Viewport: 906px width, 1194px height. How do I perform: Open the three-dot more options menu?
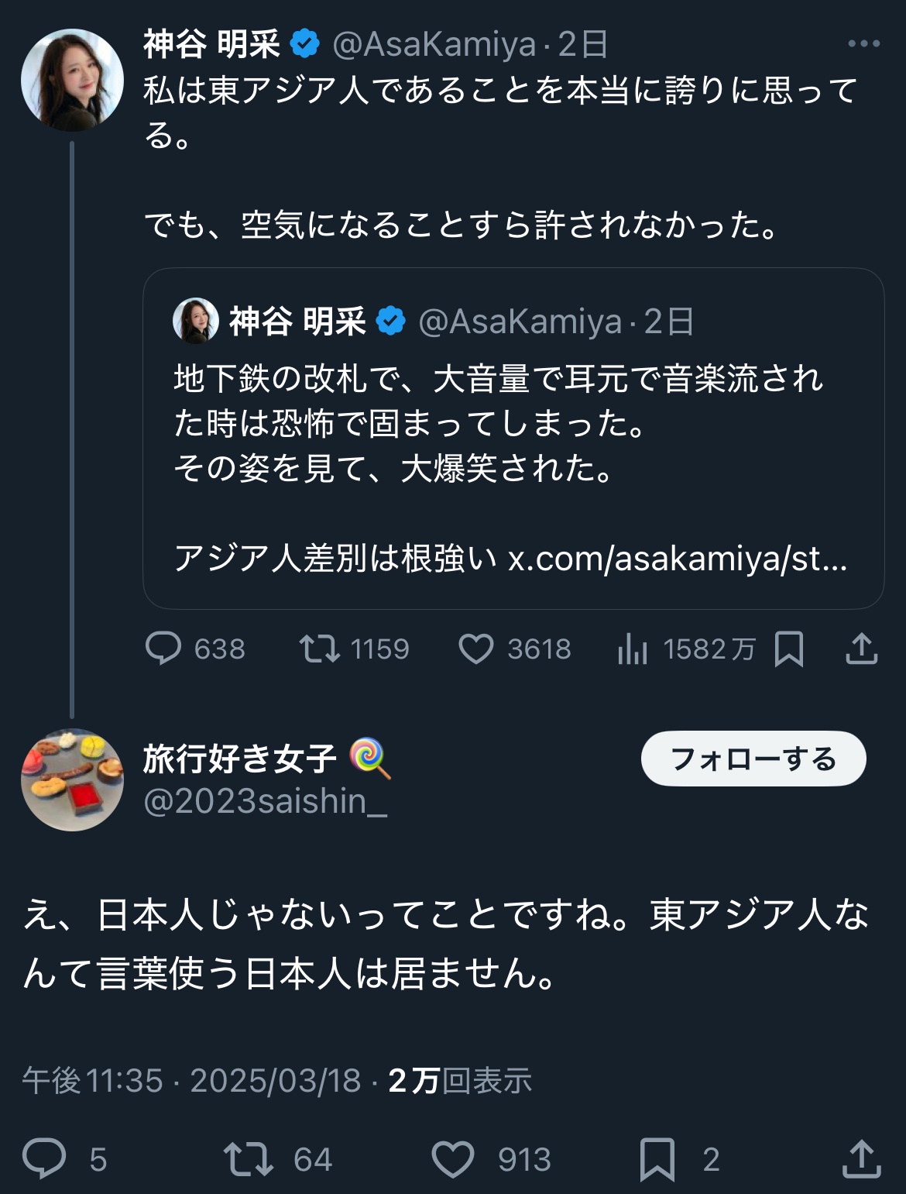pyautogui.click(x=863, y=44)
